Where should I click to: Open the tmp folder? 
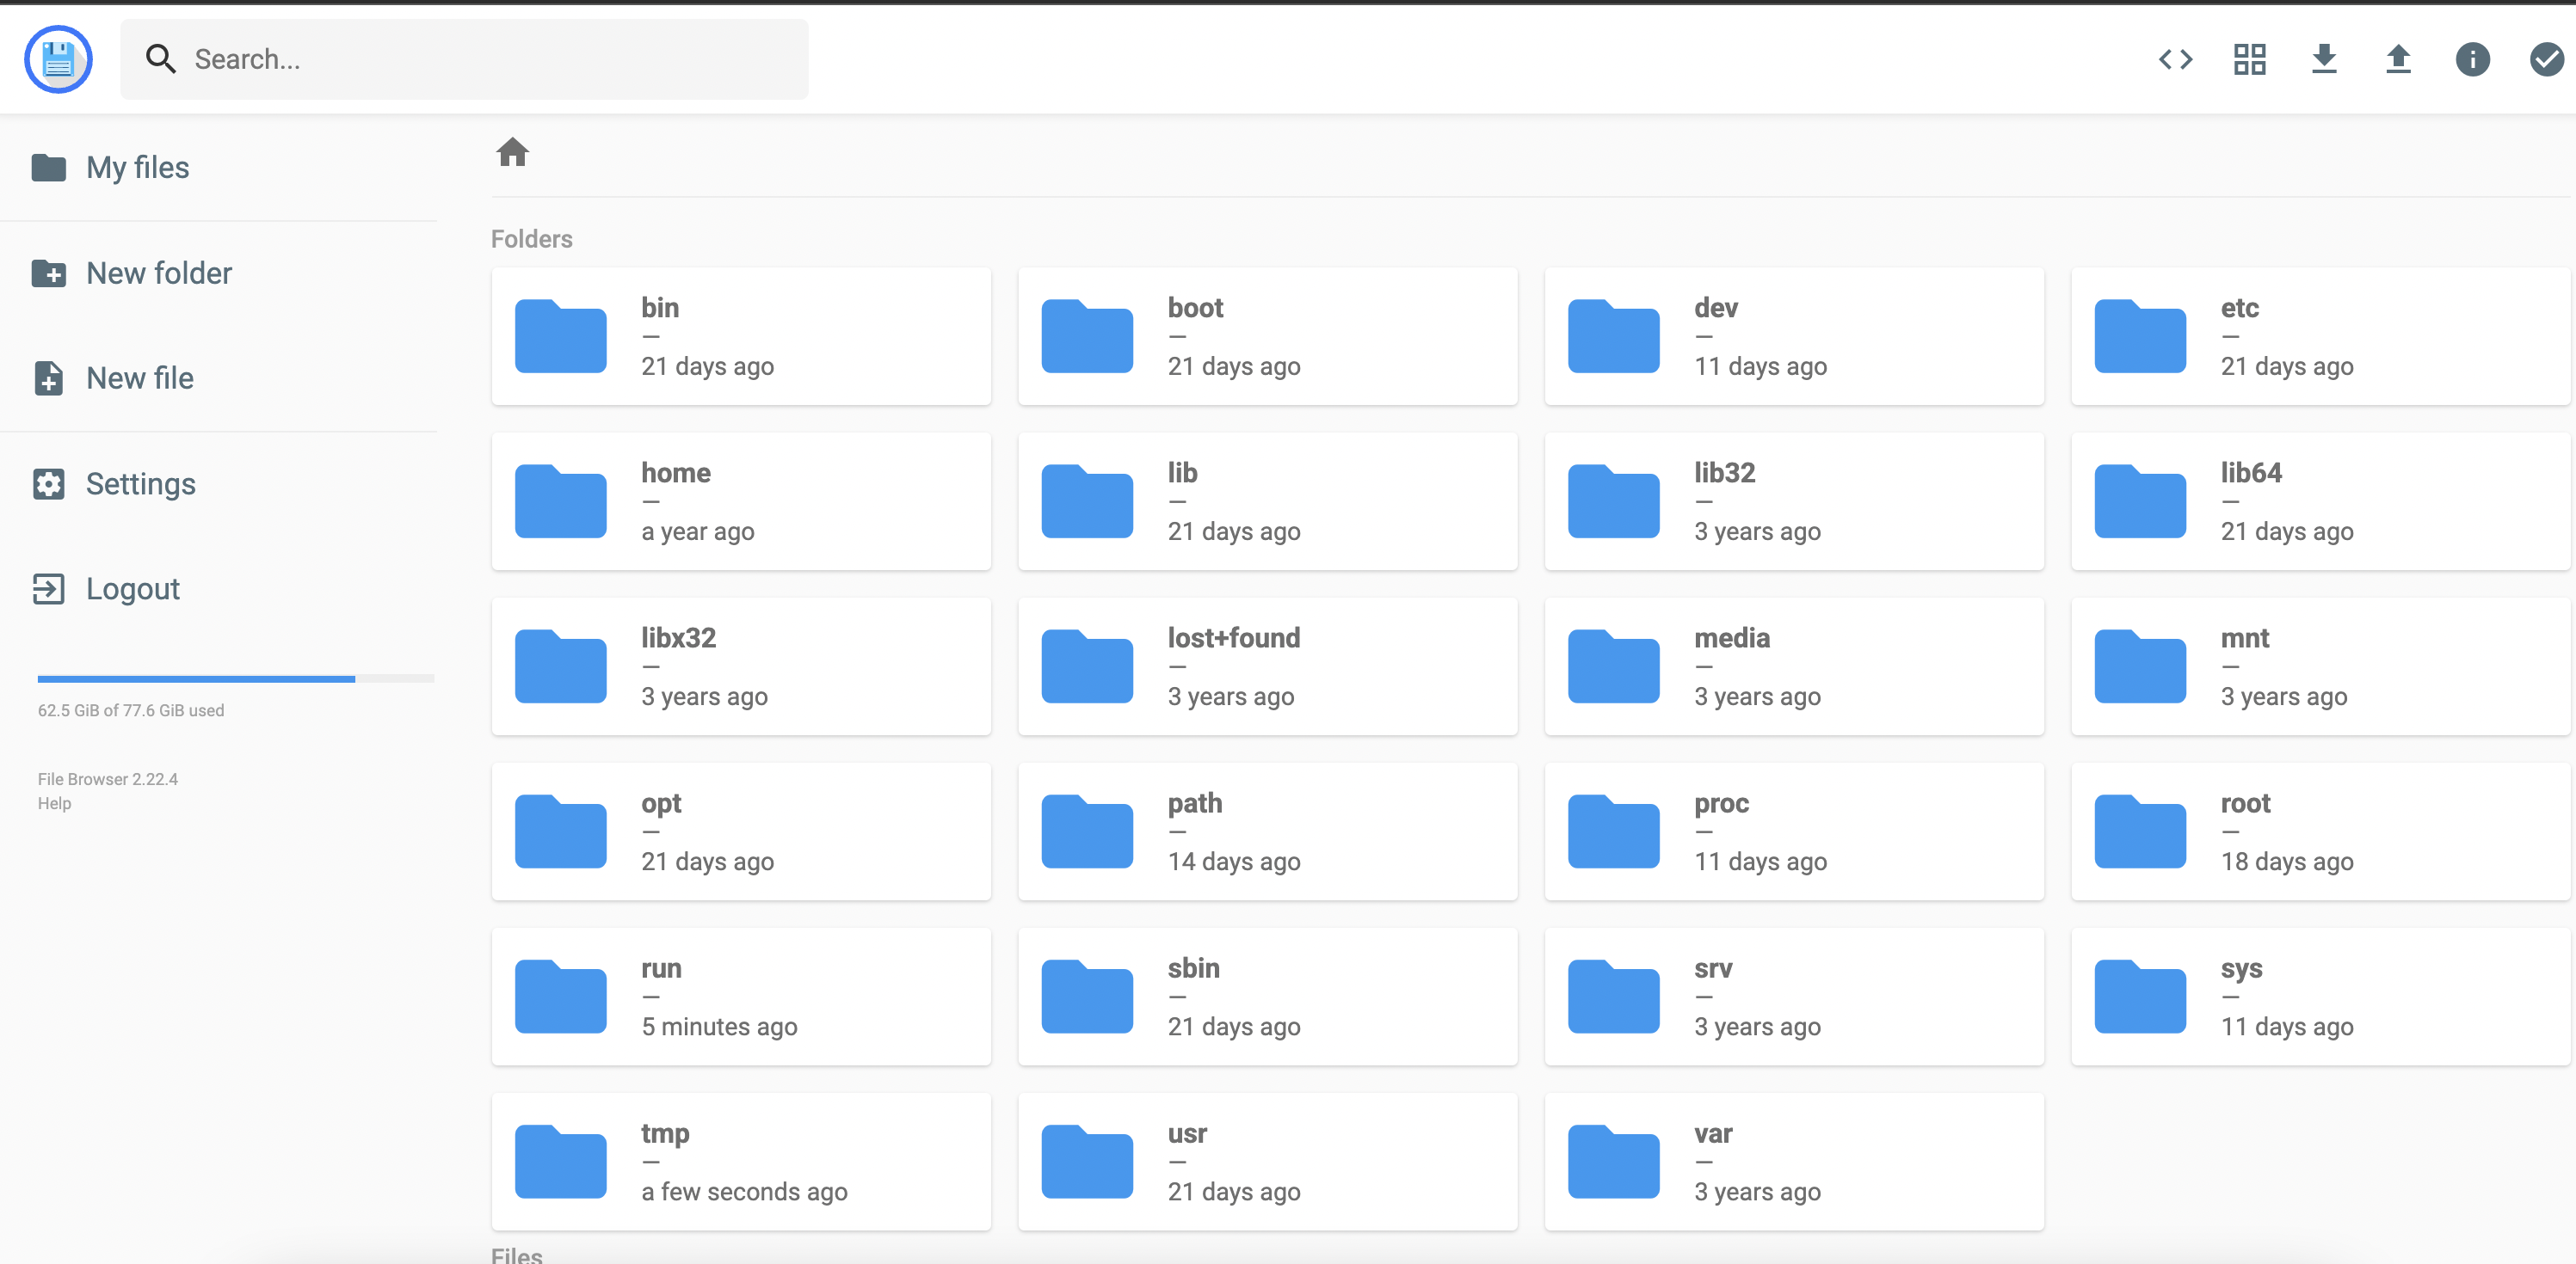740,1160
